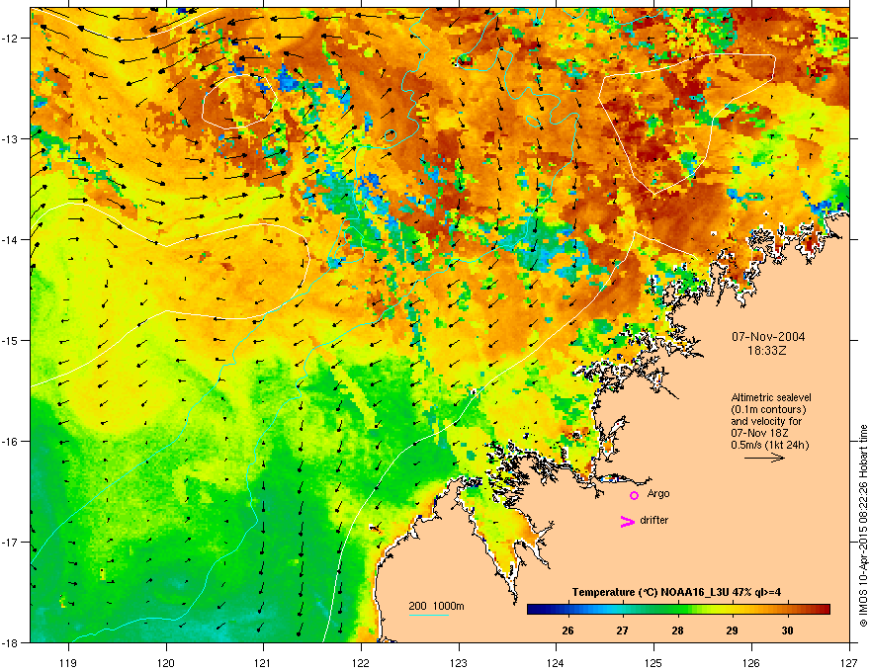
Task: Click the time text 18:33Z
Action: click(767, 351)
